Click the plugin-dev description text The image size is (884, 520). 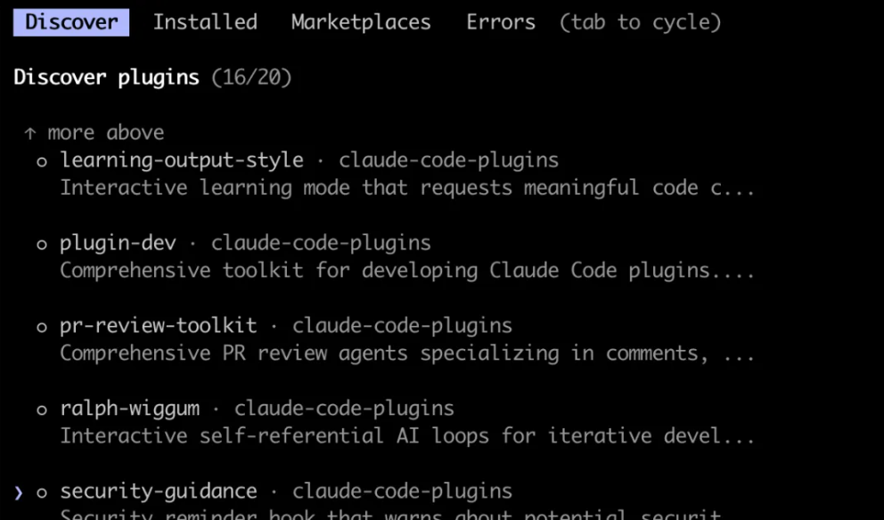407,271
